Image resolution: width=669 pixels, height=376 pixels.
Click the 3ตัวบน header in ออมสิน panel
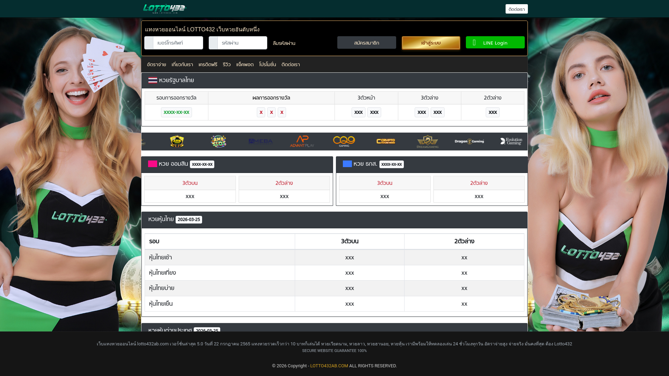tap(190, 183)
